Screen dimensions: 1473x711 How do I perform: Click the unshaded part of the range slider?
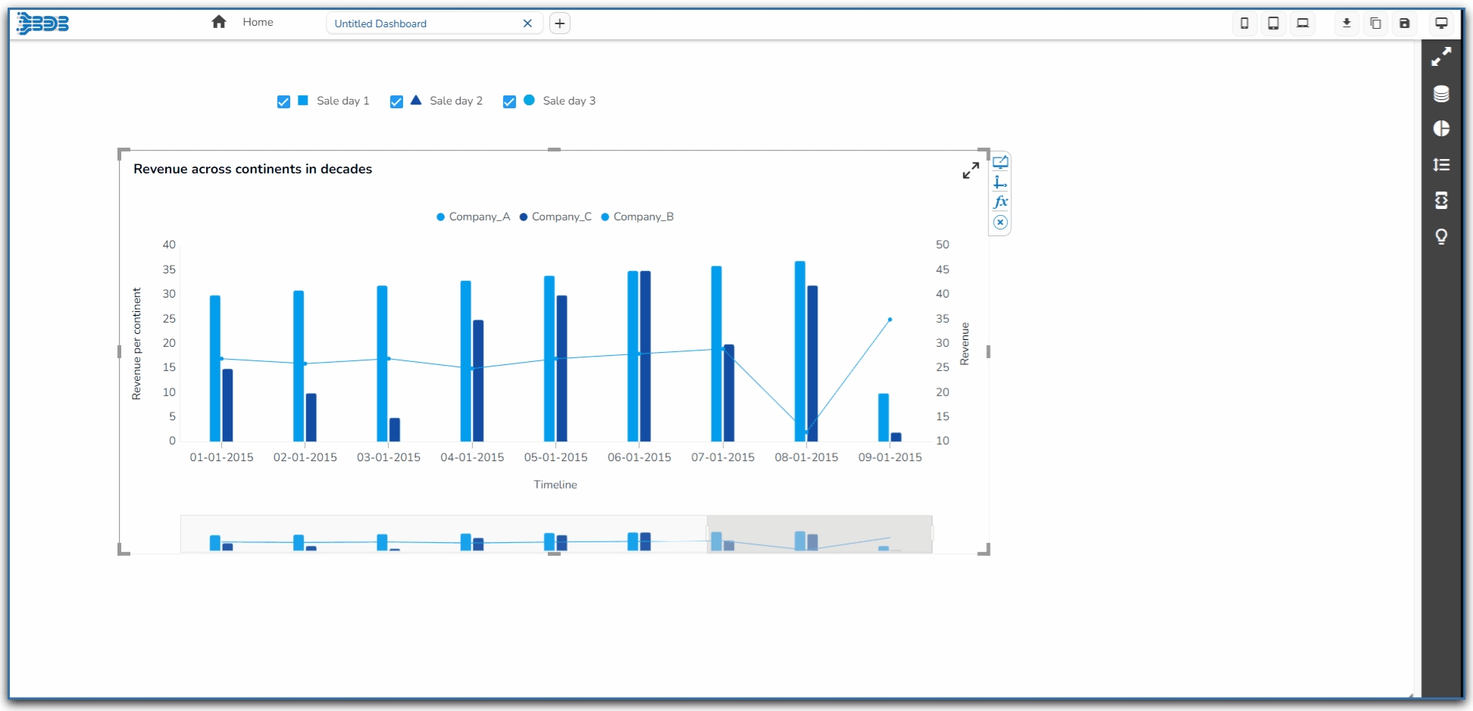[x=443, y=534]
